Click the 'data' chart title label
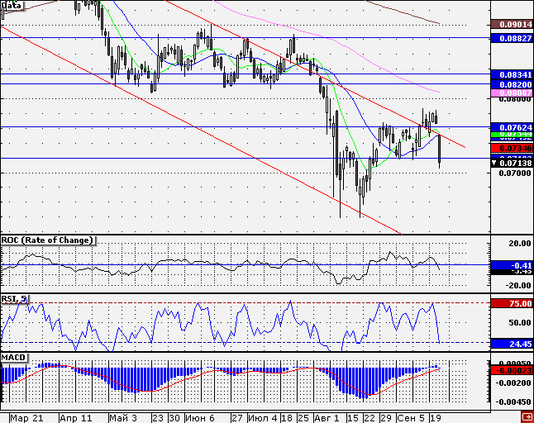 [x=12, y=5]
